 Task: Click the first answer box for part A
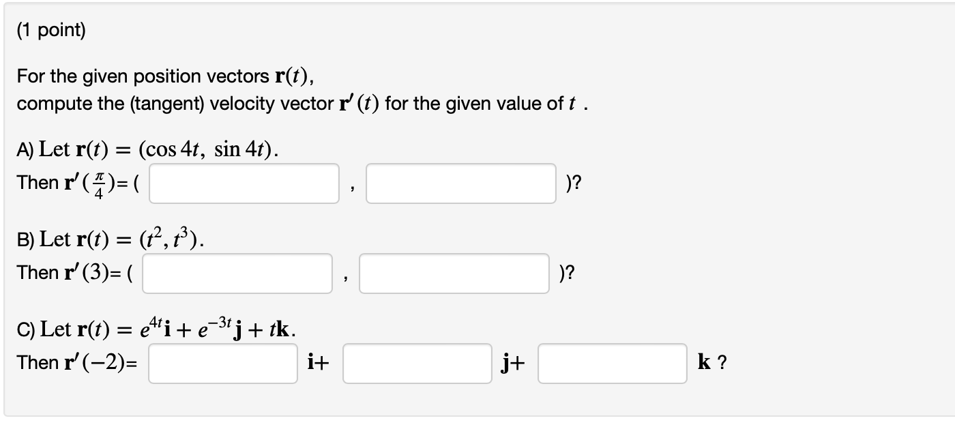click(x=244, y=183)
